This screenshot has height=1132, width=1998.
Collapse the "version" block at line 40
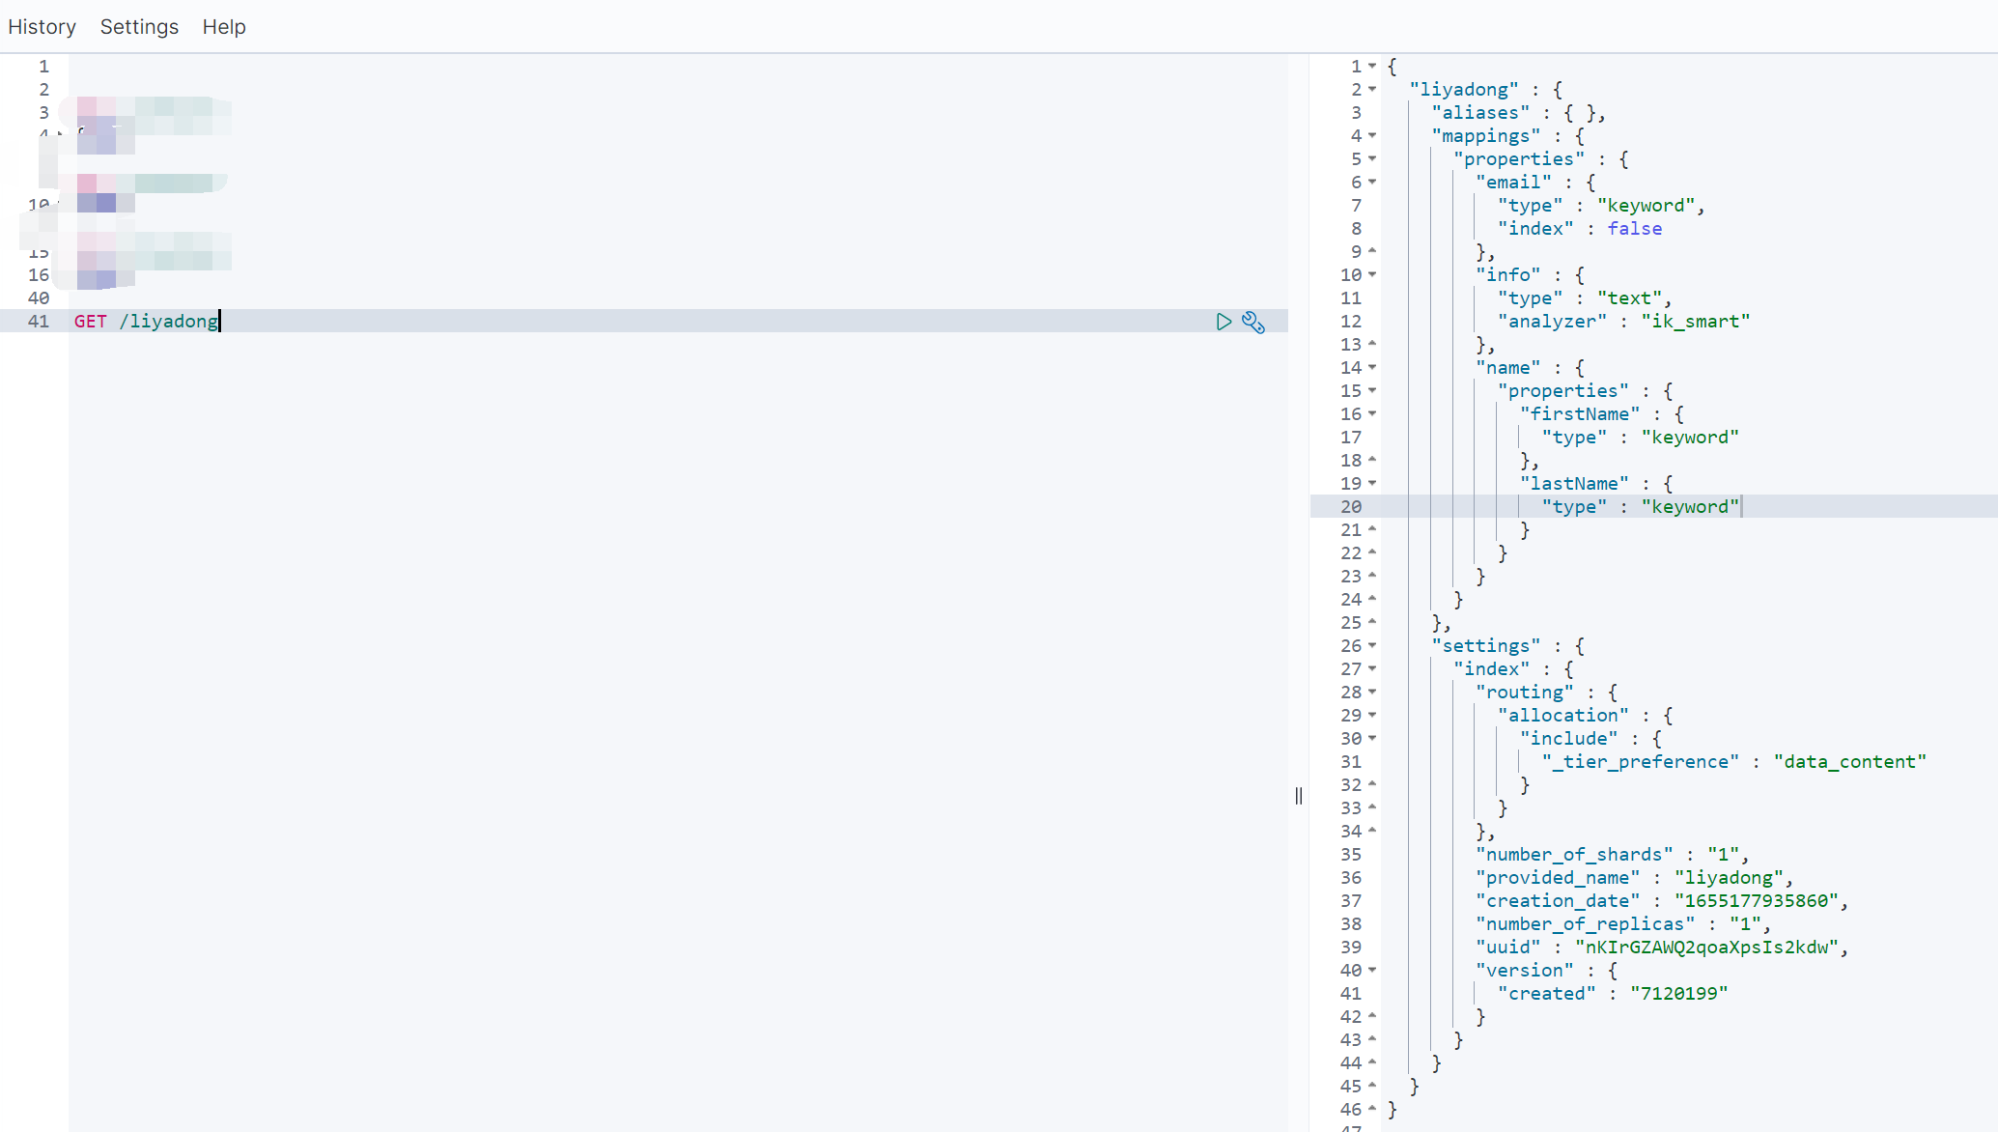[1372, 970]
